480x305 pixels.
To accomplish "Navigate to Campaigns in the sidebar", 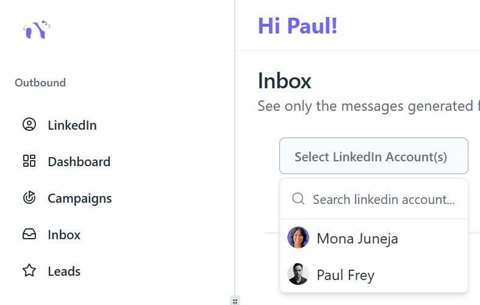I will (x=79, y=198).
